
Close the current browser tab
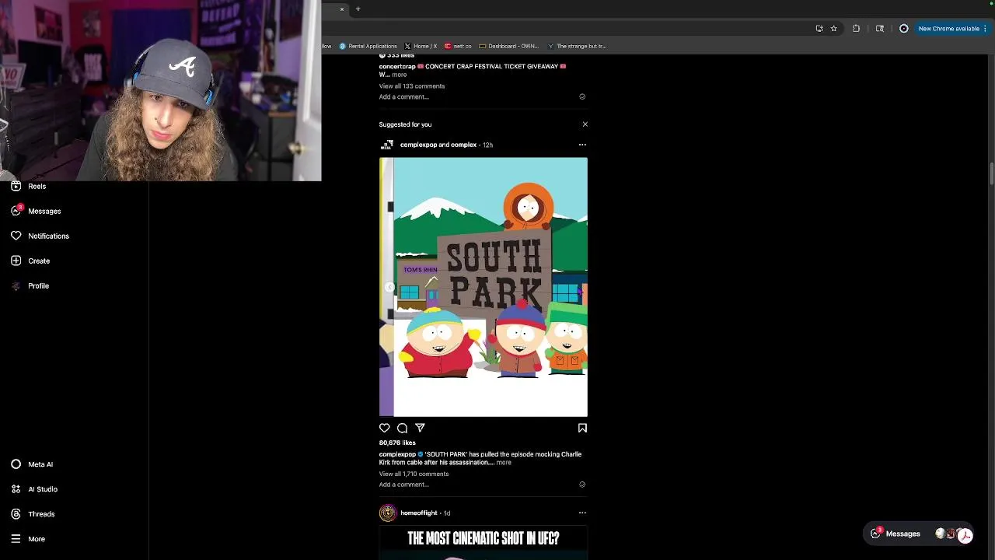(x=341, y=9)
